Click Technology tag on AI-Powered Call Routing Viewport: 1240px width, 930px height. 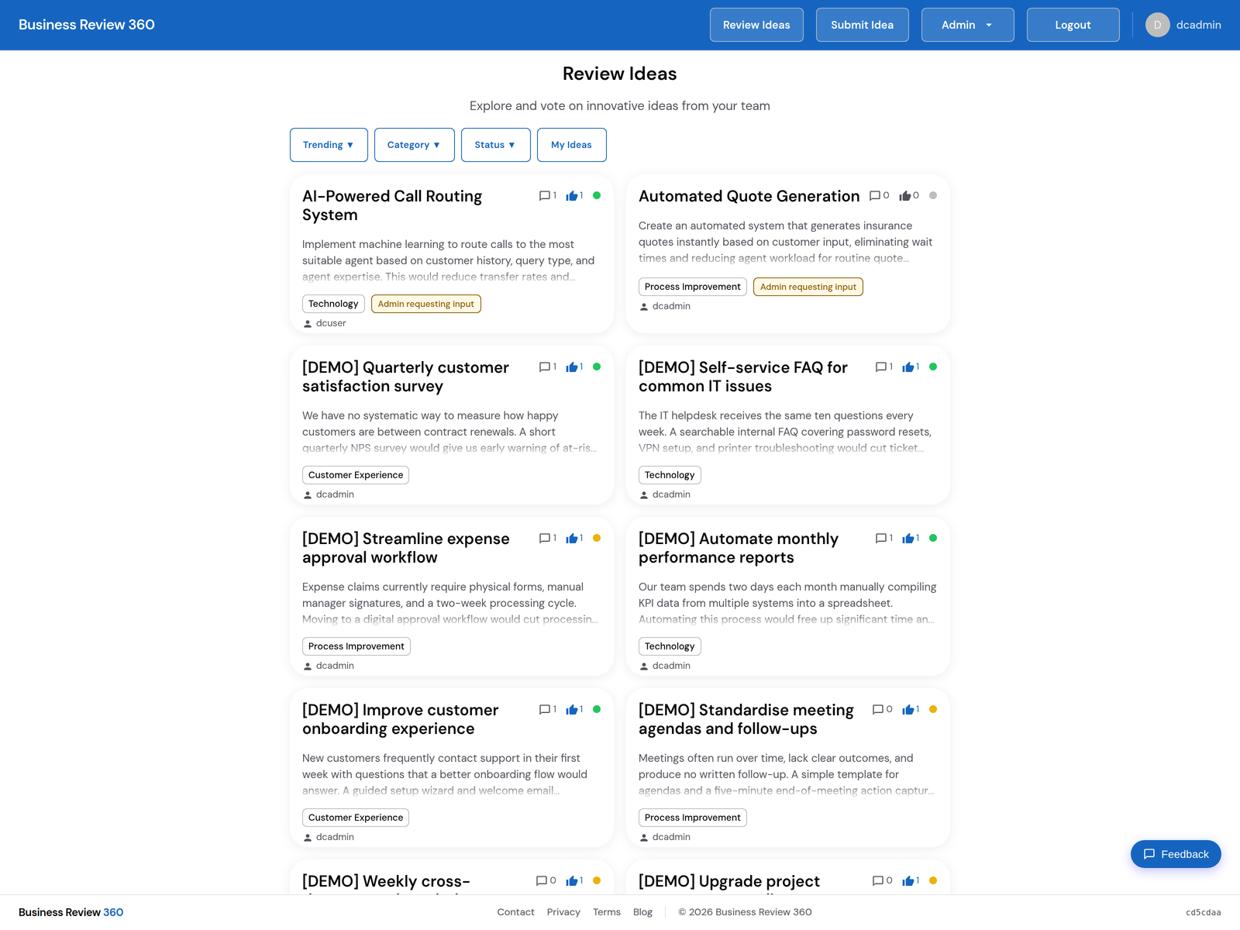tap(333, 304)
